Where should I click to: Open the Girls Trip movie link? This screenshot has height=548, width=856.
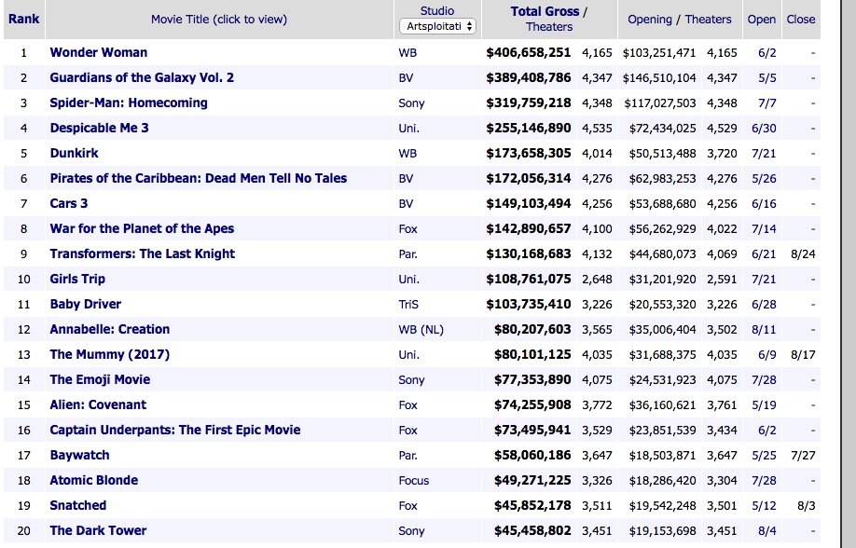pyautogui.click(x=77, y=279)
